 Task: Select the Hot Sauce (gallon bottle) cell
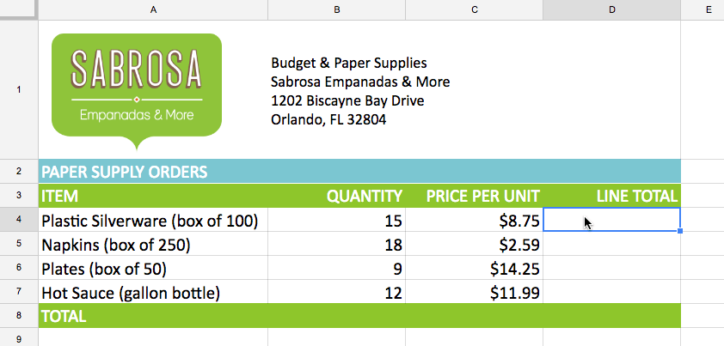point(132,294)
